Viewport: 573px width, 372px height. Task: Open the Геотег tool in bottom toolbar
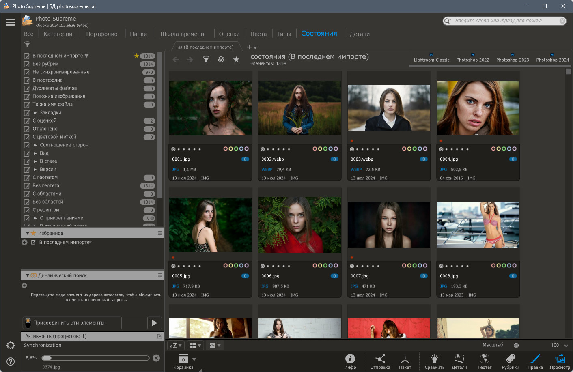(484, 359)
